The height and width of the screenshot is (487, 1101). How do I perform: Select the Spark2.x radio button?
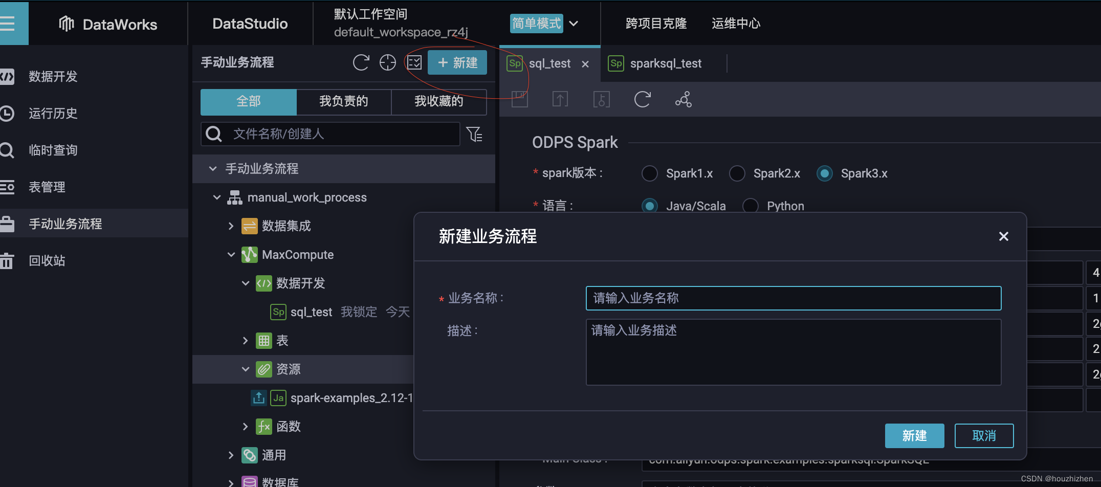(737, 173)
